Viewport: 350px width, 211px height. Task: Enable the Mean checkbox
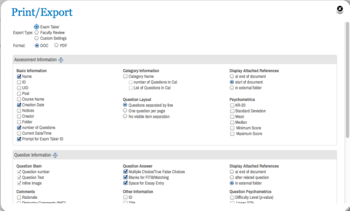click(x=232, y=117)
